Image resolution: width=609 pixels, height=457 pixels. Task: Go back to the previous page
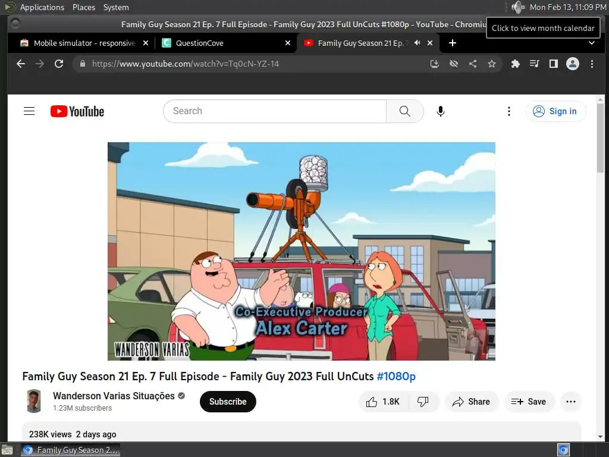(x=21, y=64)
